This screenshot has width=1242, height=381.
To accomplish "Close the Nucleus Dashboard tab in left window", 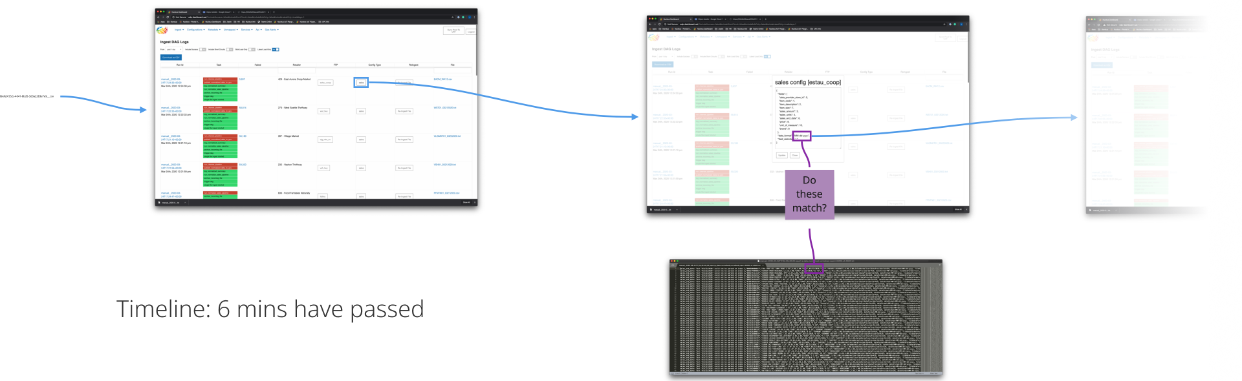I will pos(199,12).
